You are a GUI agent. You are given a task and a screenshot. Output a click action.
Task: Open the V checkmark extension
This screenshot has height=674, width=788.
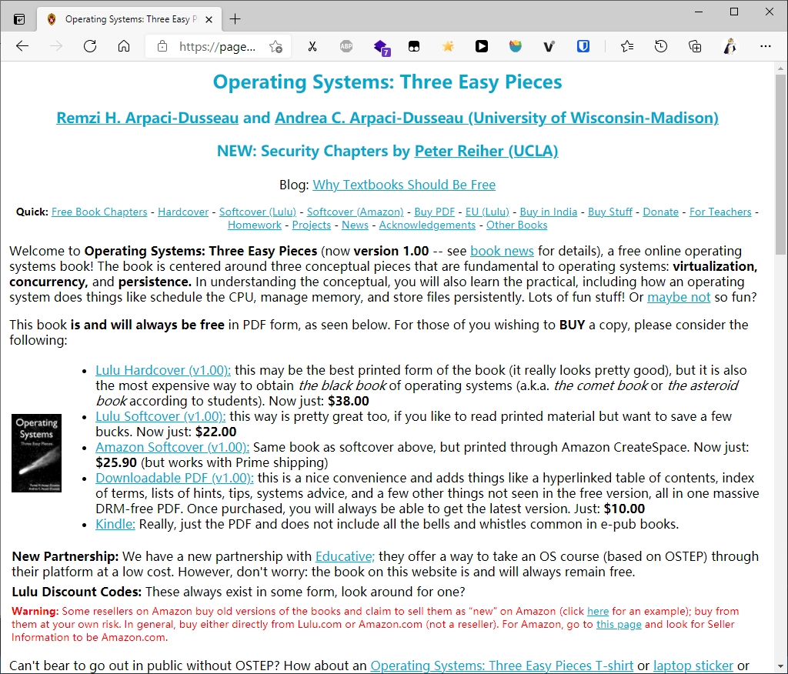coord(549,47)
